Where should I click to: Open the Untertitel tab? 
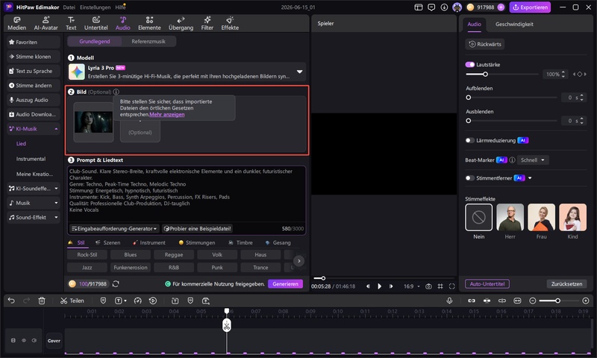point(96,24)
